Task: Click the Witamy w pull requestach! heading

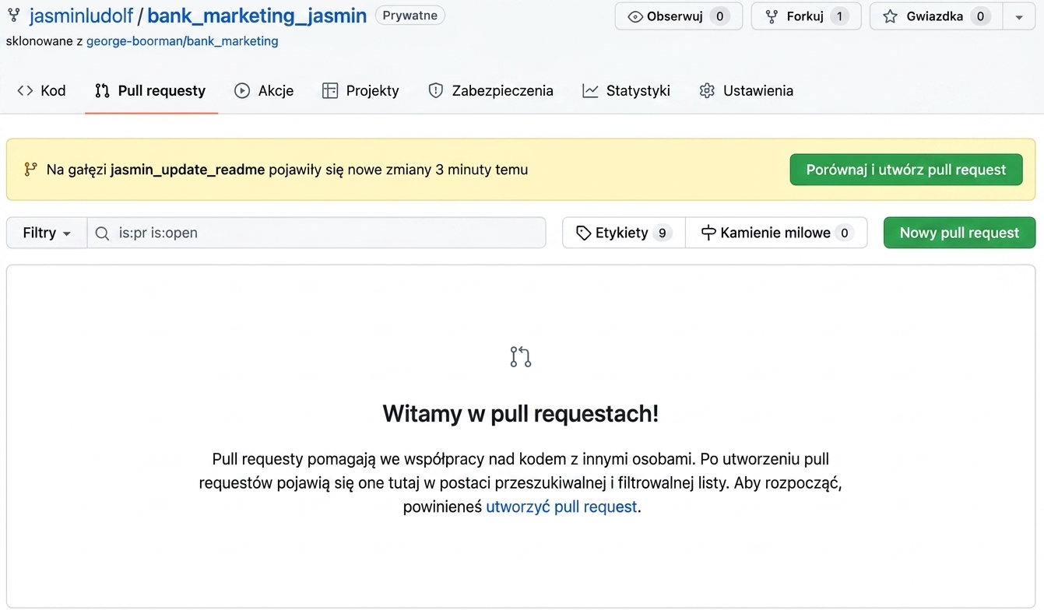Action: point(521,413)
